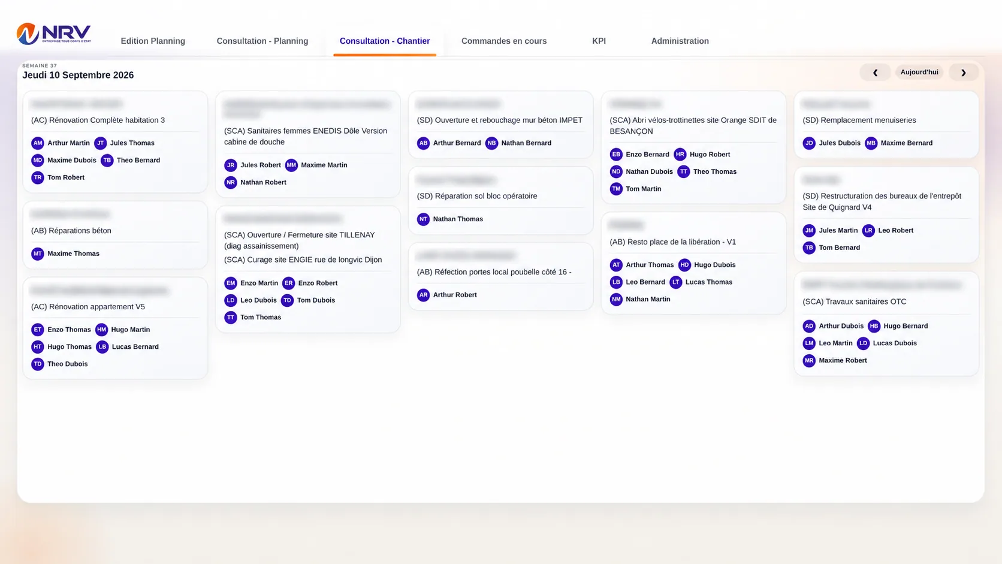Screen dimensions: 1002x564
Task: Click the JD avatar of Jules Dubois
Action: click(x=809, y=143)
